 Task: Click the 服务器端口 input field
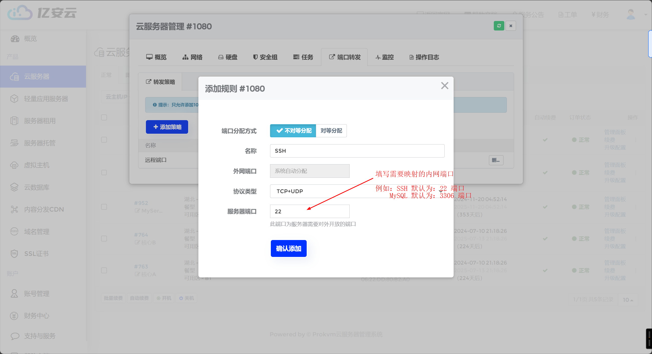pyautogui.click(x=309, y=211)
